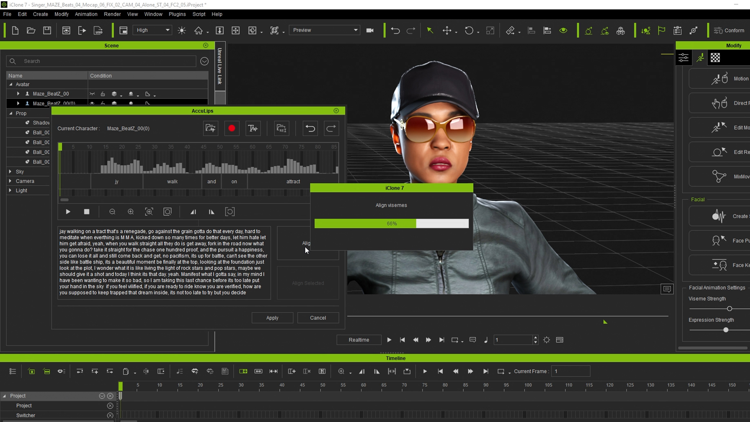Open the text-to-speech tool in AccuLips
This screenshot has height=422, width=750.
(x=253, y=128)
